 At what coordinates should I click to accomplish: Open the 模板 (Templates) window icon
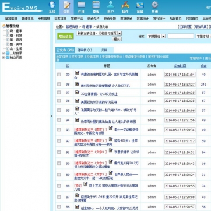96,7
